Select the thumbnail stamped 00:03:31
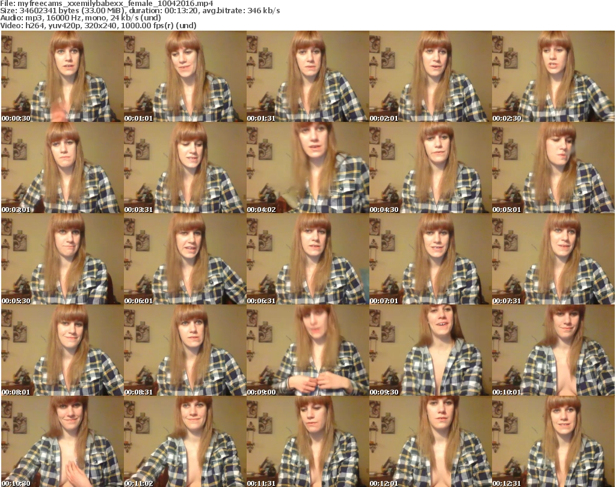Screen dimensions: 616x487 [x=185, y=168]
